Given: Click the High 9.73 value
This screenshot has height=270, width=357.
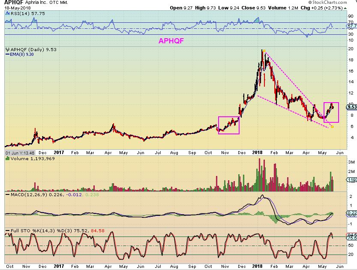Looking at the screenshot, I should [205, 8].
